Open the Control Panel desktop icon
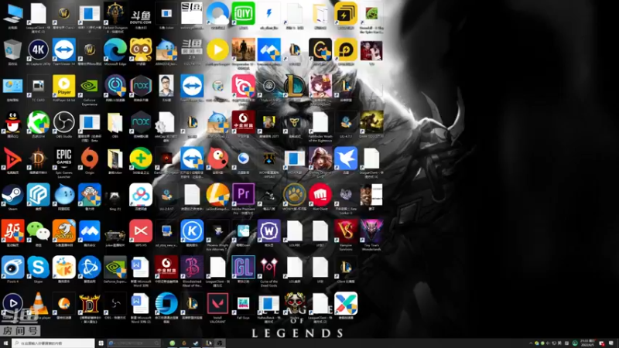 click(12, 87)
